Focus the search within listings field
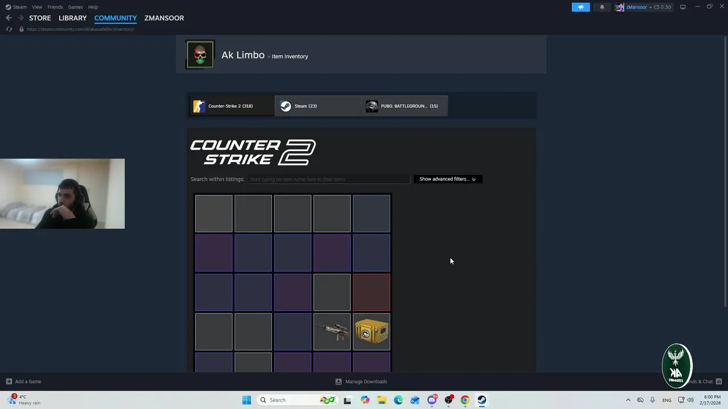Screen dimensions: 728x409 328,179
